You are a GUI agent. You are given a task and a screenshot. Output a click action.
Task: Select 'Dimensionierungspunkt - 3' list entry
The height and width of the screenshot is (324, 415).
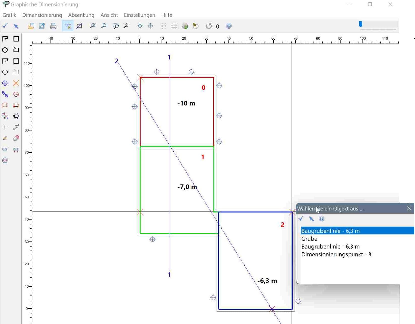(336, 254)
